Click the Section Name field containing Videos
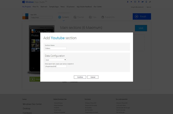This screenshot has width=173, height=114. point(55,48)
